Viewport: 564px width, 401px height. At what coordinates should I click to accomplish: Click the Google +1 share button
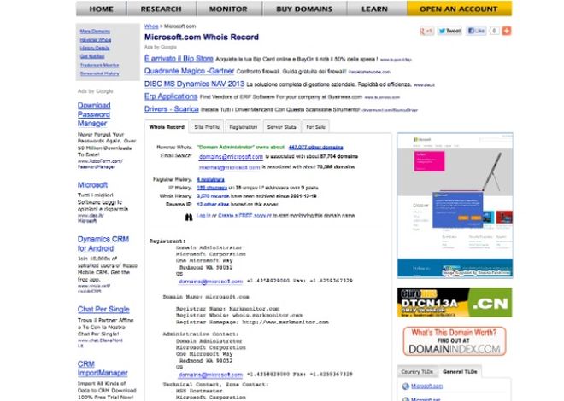[x=426, y=31]
